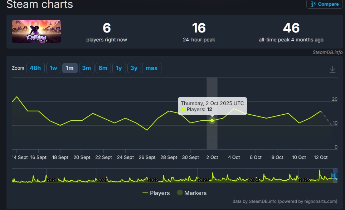Click the 26 Sept axis label
This screenshot has height=210, width=345.
coord(147,157)
